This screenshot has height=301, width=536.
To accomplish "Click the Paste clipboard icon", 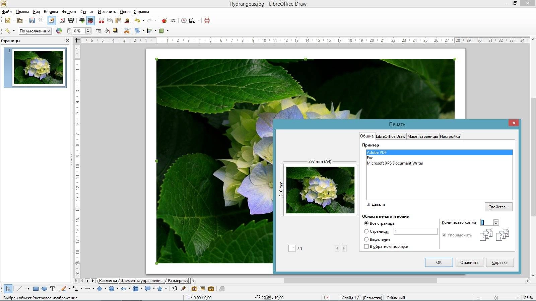I will point(118,20).
